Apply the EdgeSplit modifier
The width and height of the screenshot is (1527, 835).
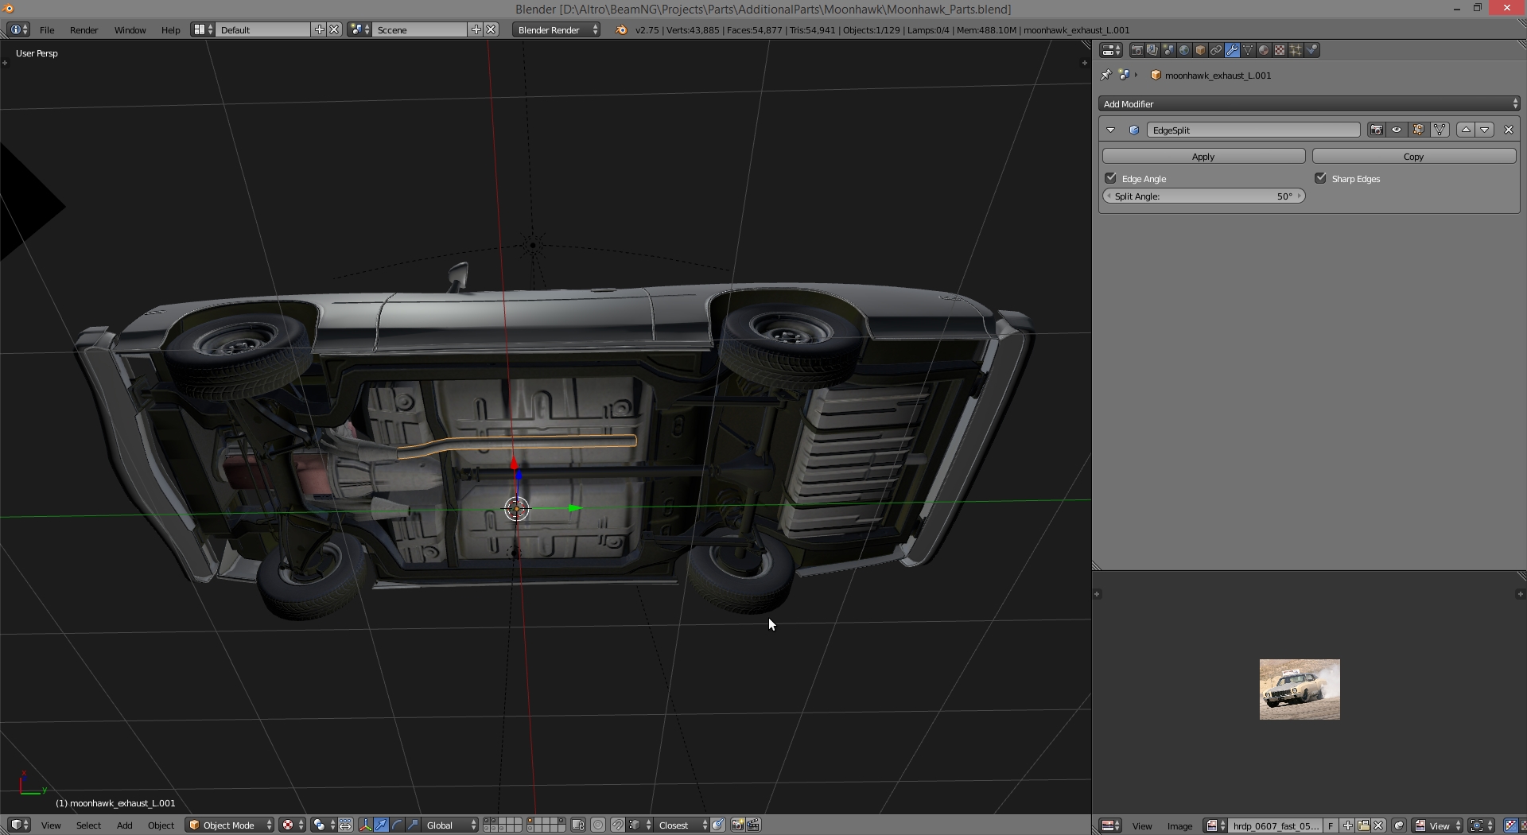[1203, 157]
